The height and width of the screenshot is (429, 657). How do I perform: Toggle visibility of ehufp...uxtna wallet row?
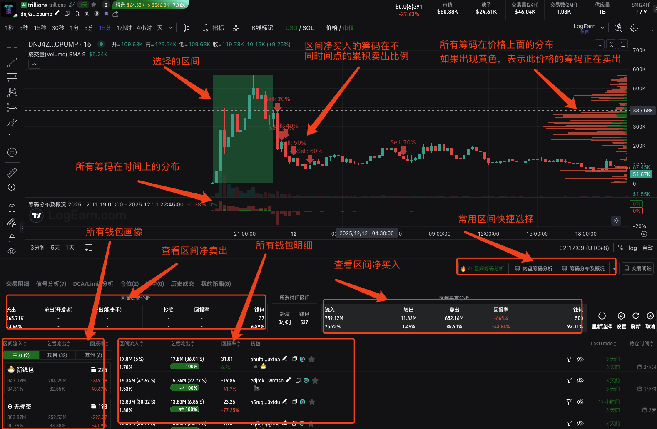point(580,359)
